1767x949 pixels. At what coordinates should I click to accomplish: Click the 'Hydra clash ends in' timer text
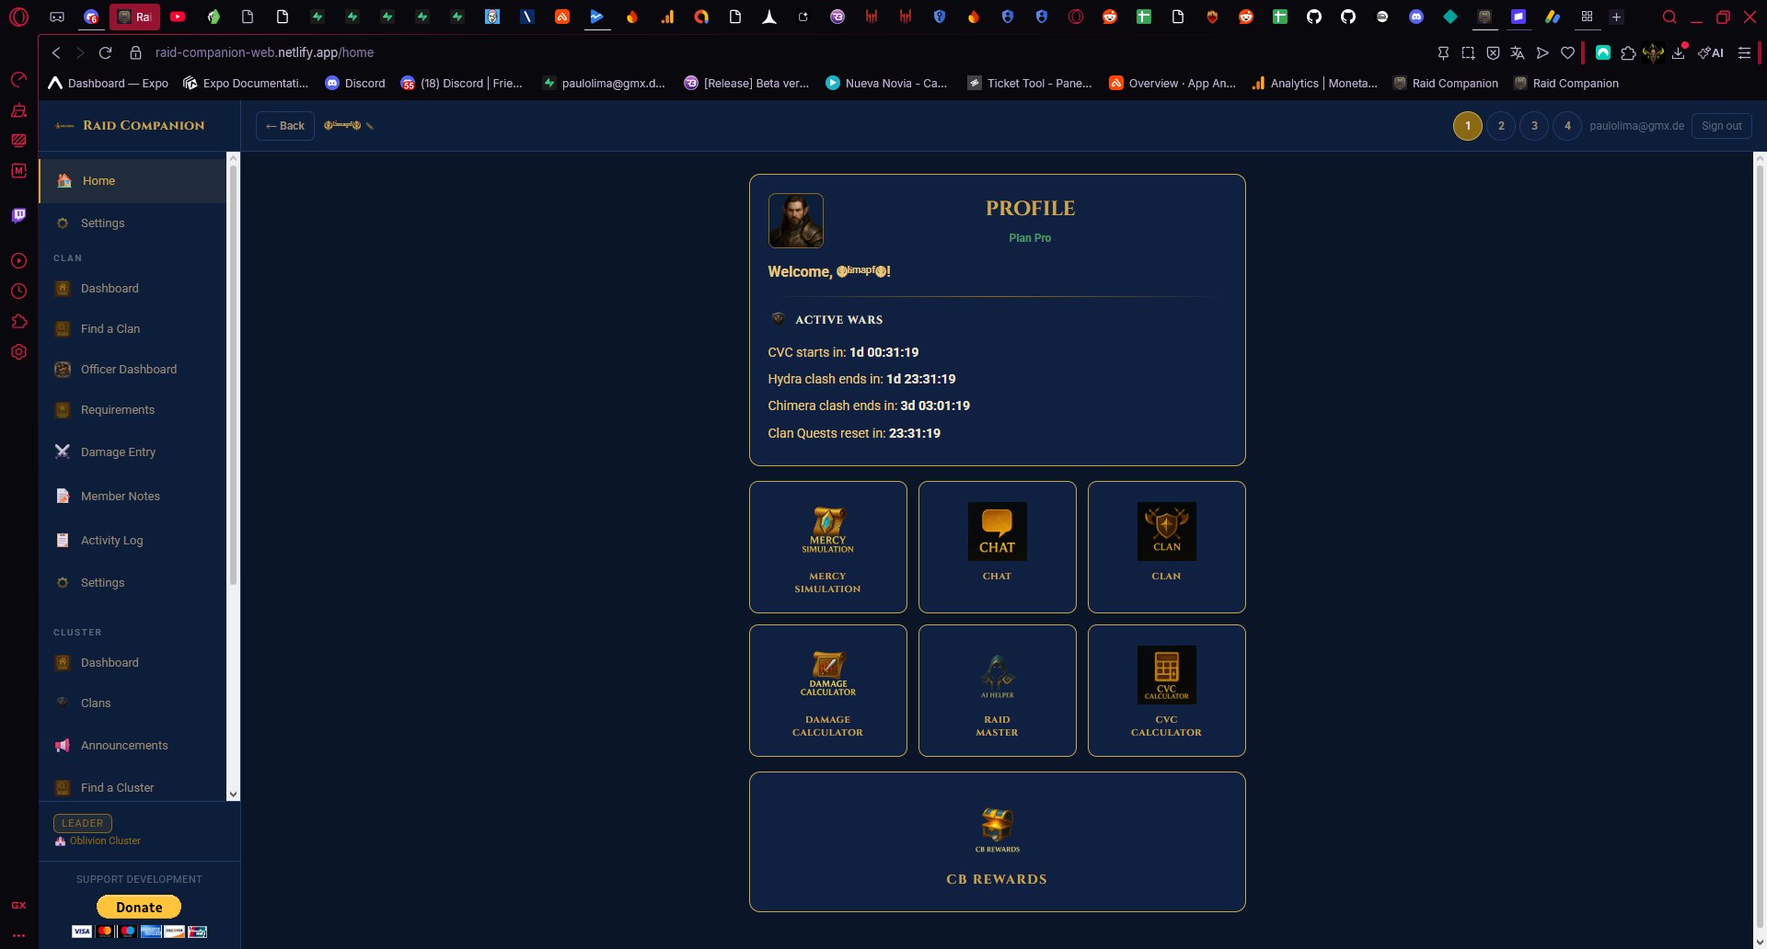pyautogui.click(x=861, y=380)
